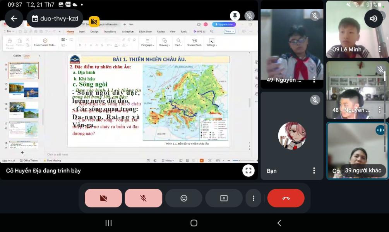Open emoji reactions panel
Image resolution: width=389 pixels, height=232 pixels.
(184, 198)
